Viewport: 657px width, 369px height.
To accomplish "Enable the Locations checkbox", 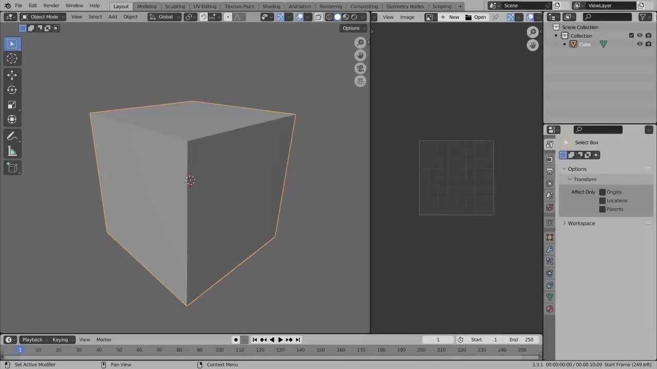I will pyautogui.click(x=603, y=201).
